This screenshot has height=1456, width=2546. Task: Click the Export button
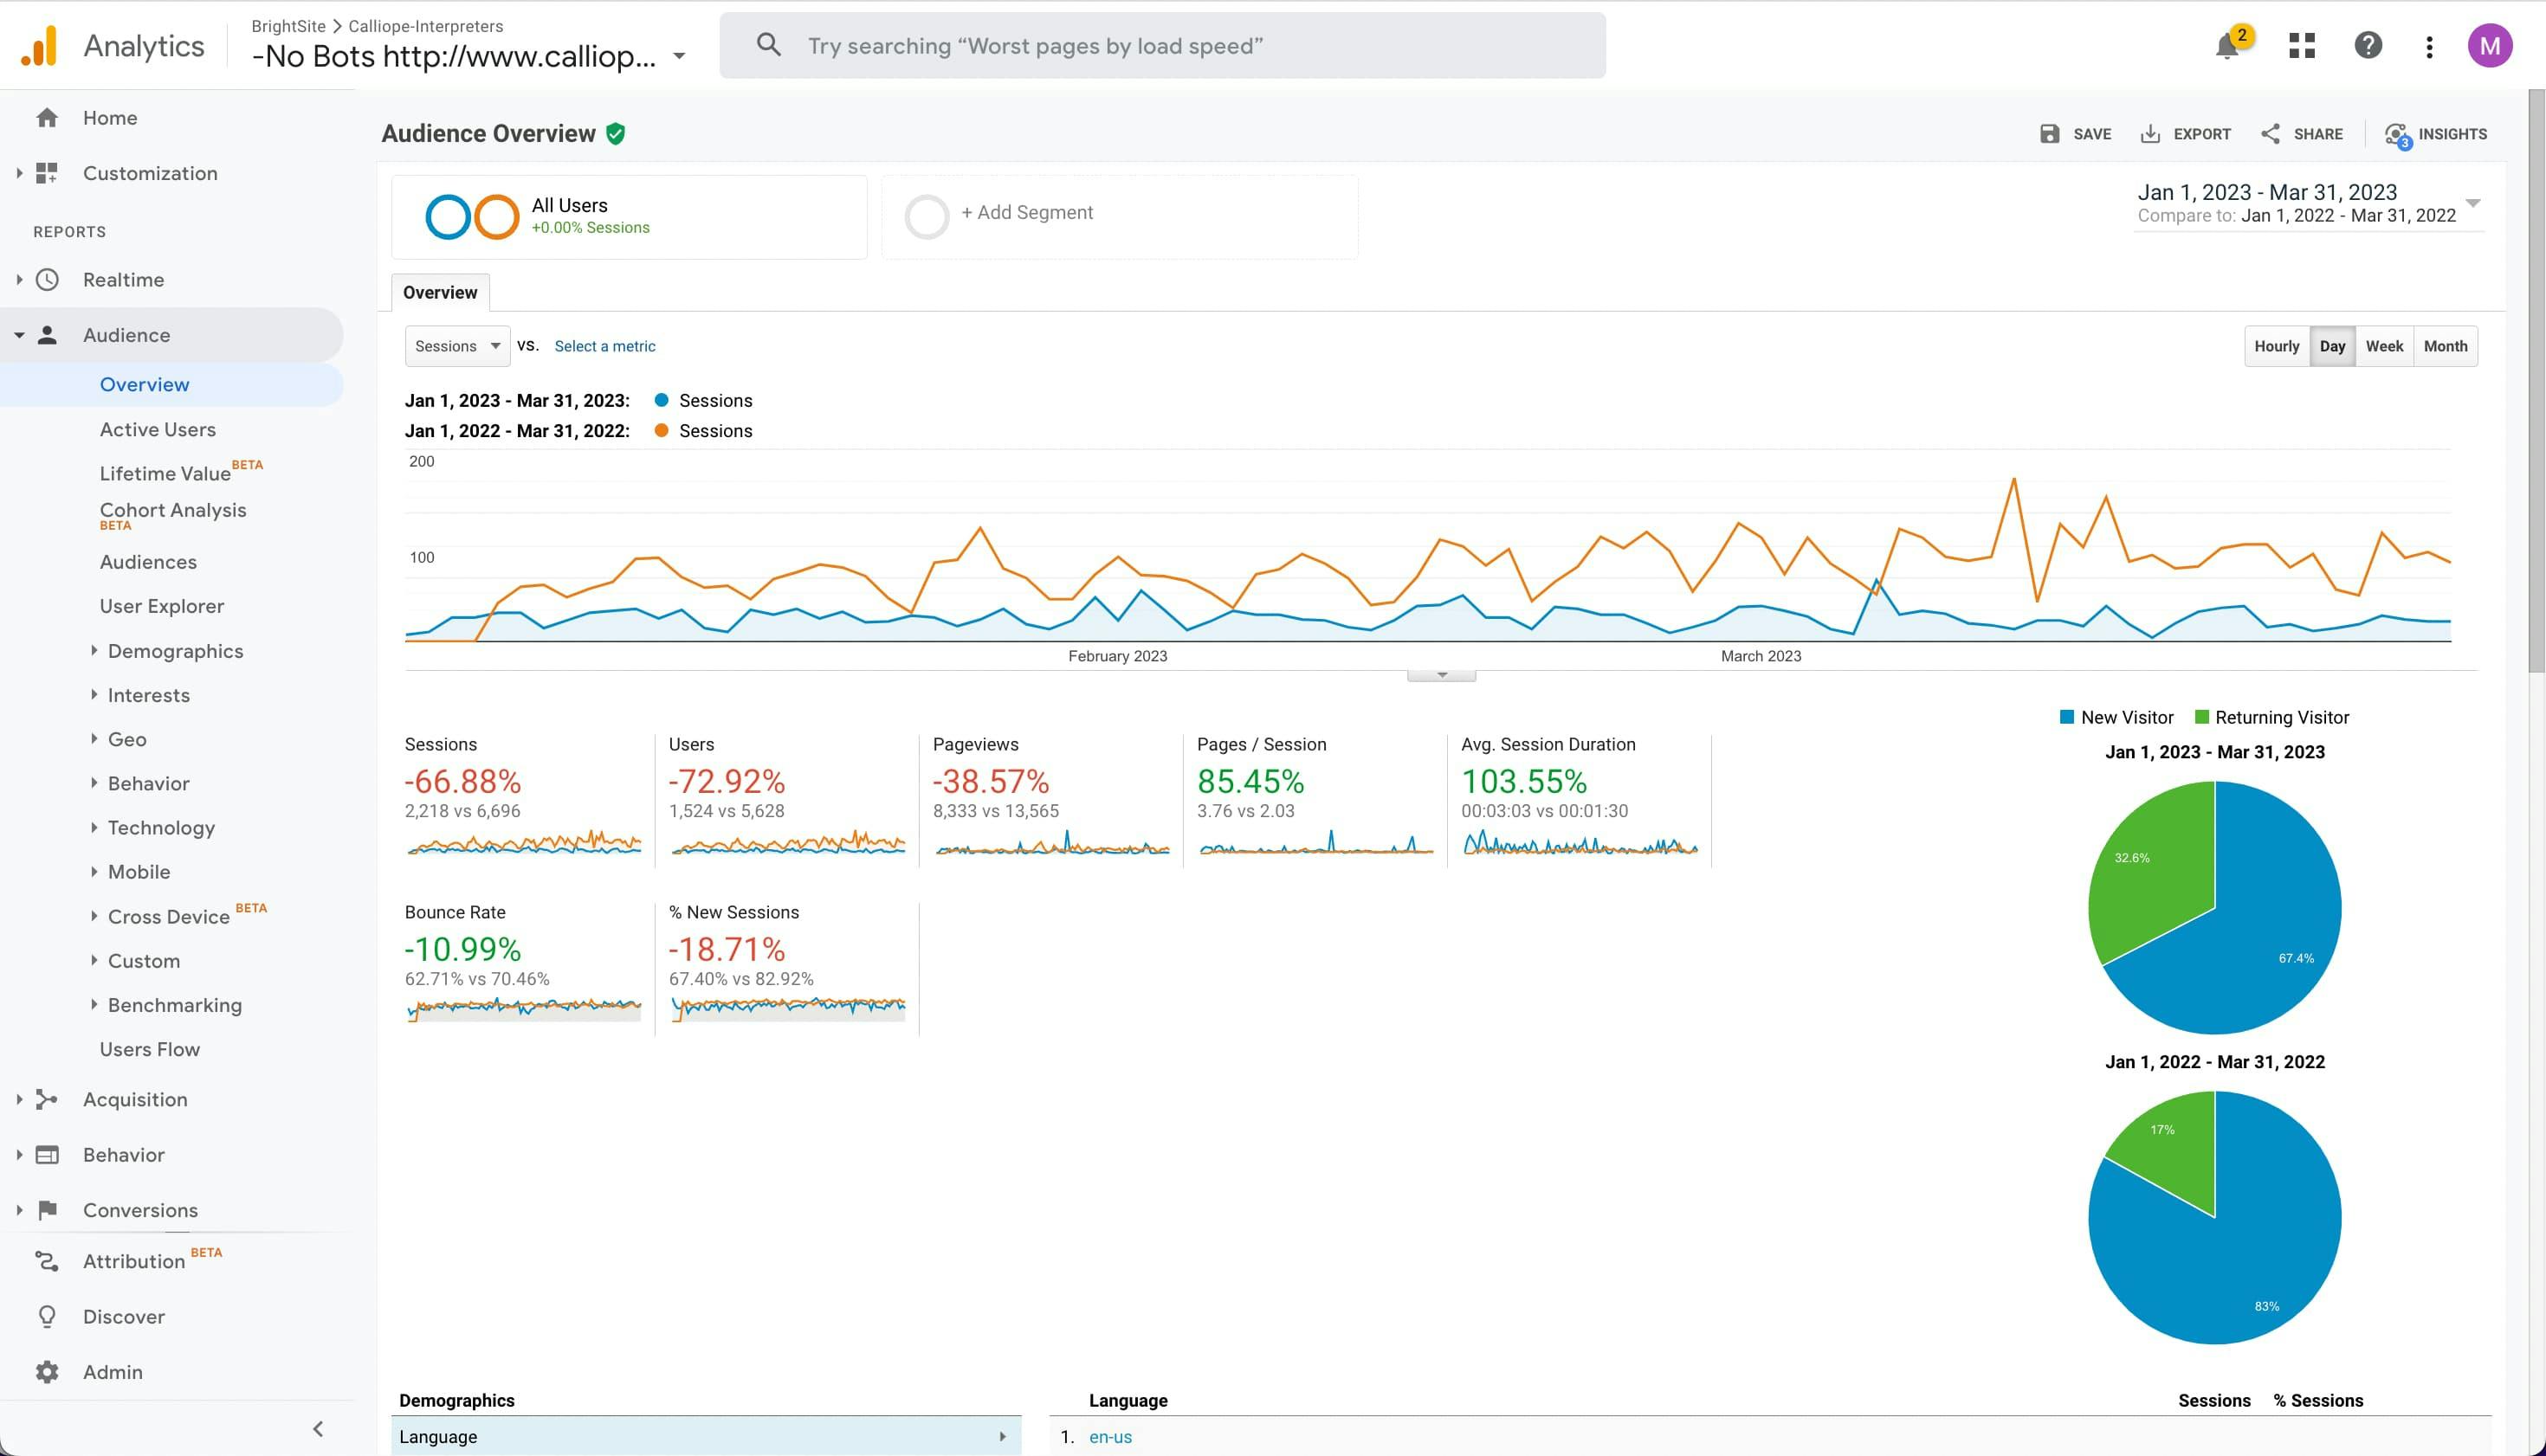coord(2186,134)
